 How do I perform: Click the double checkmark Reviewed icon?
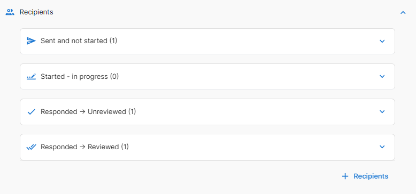(32, 147)
